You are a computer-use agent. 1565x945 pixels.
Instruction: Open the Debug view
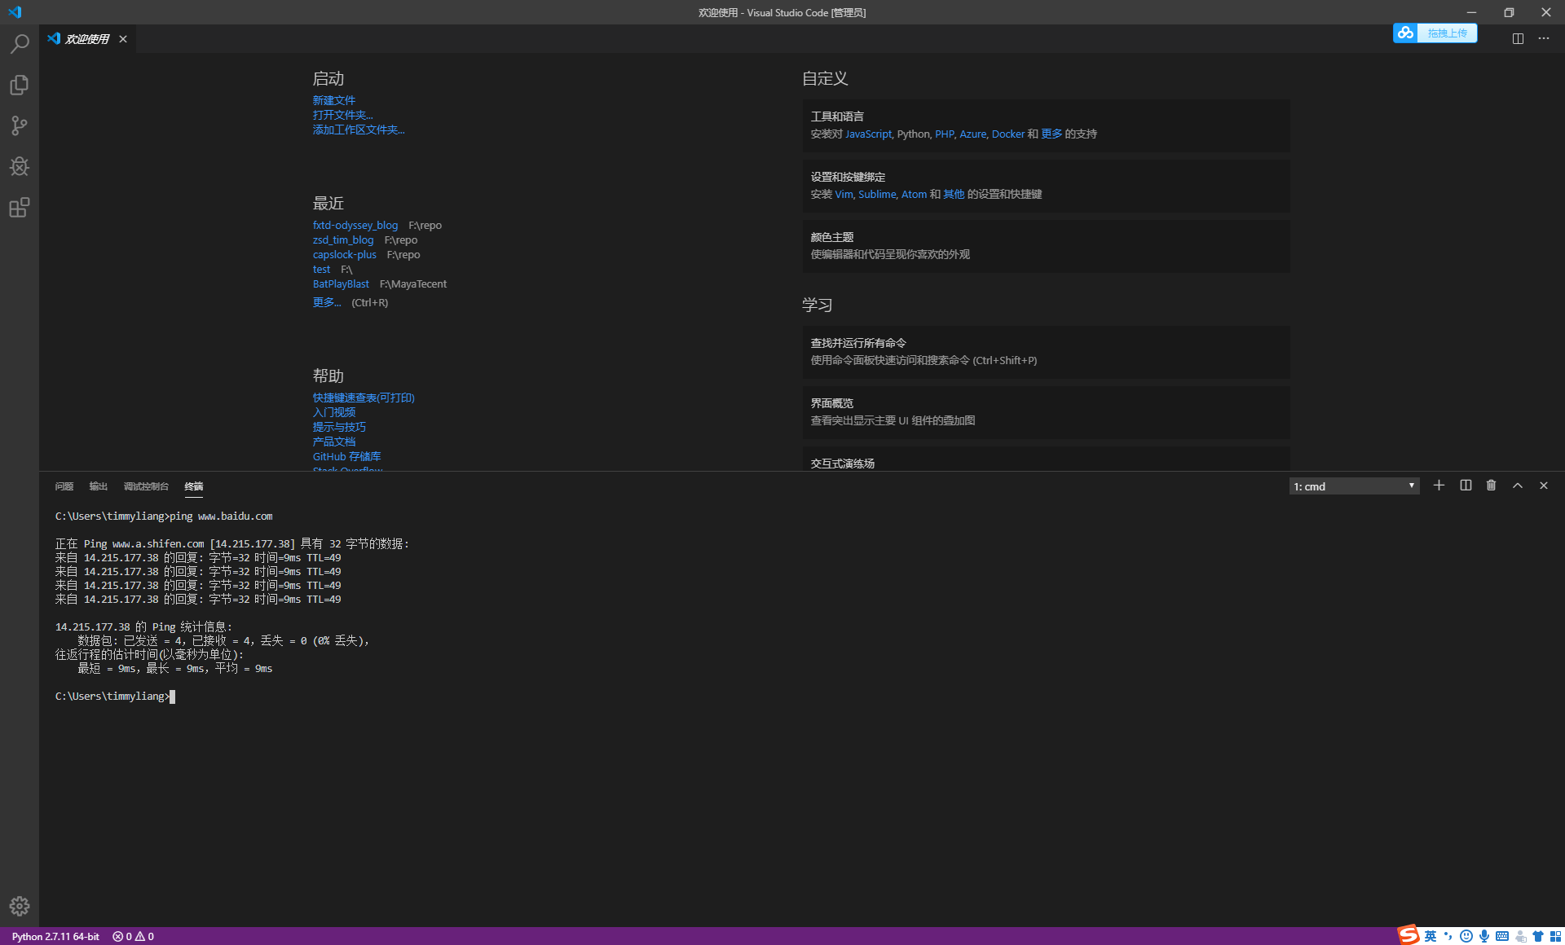pos(20,166)
